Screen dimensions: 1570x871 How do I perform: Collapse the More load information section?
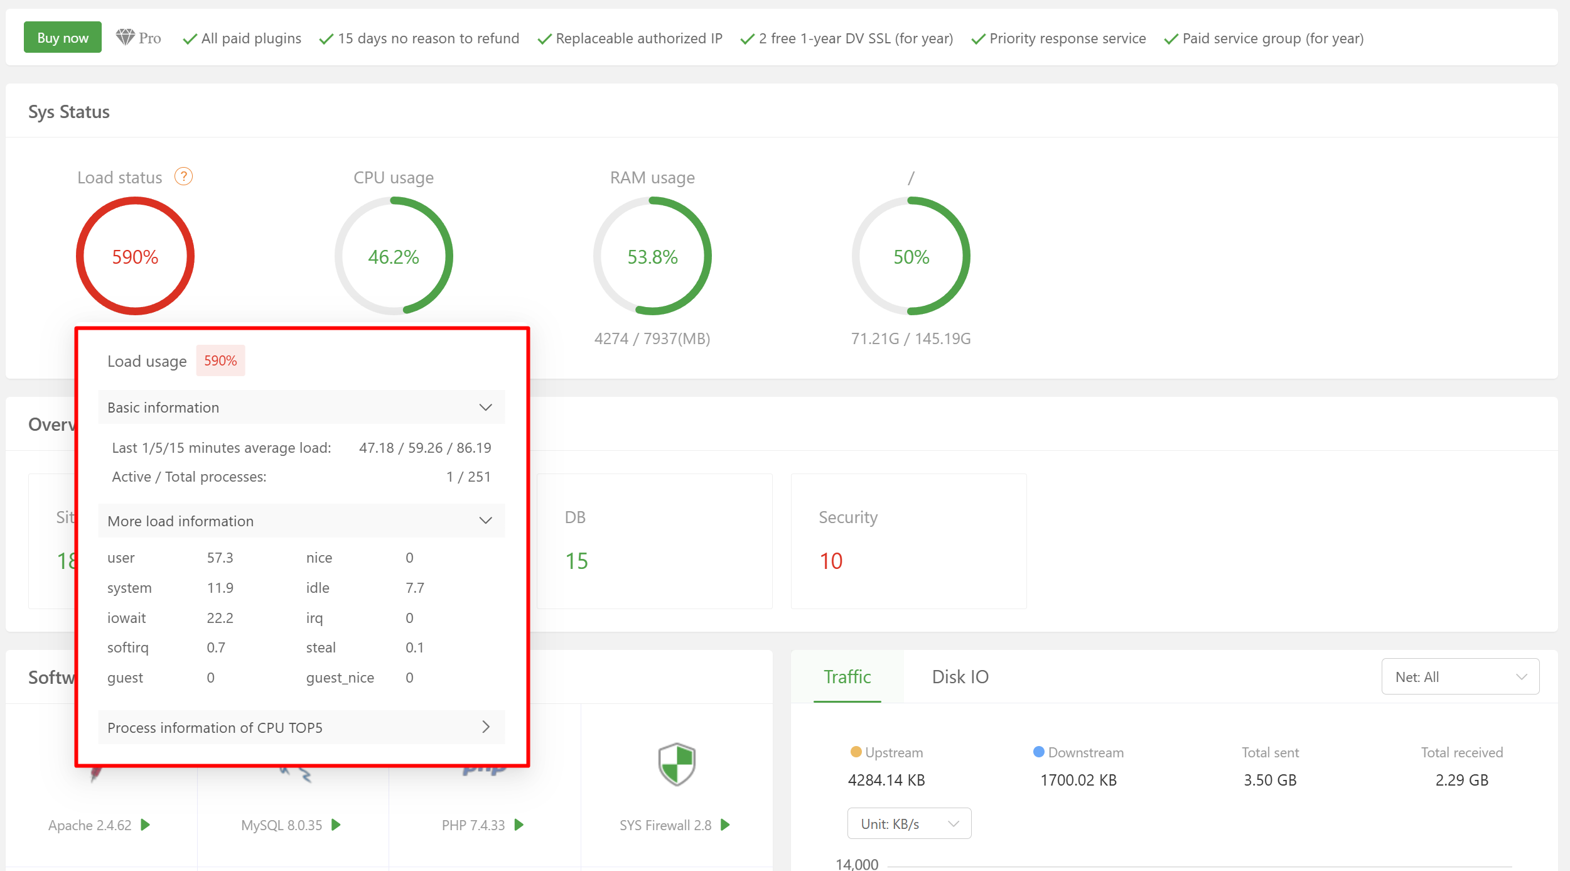pos(485,521)
